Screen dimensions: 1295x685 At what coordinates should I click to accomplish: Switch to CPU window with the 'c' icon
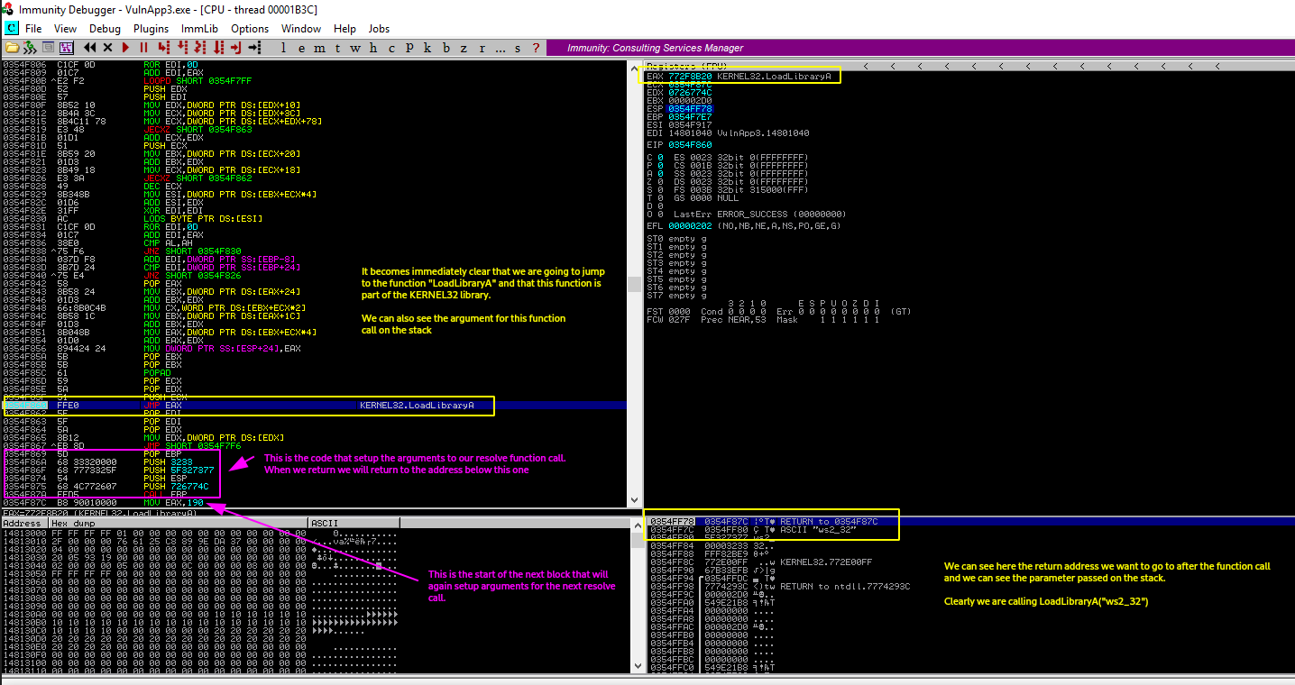391,48
